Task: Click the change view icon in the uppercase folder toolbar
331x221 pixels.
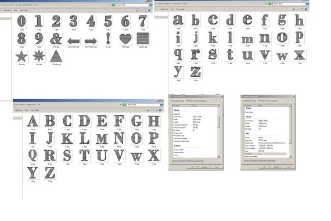Action: click(149, 110)
